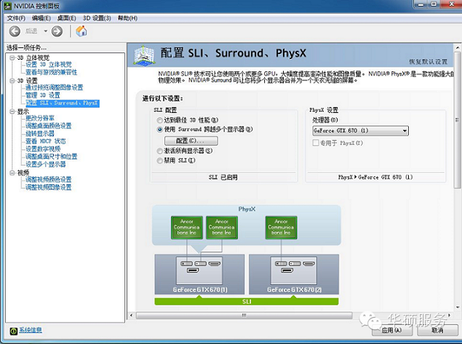The height and width of the screenshot is (344, 462).
Task: Open 查看 HDCP 状态 task
Action: tap(46, 141)
